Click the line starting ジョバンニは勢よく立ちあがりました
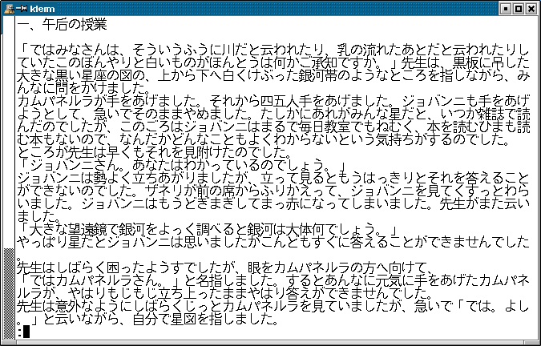 273,178
